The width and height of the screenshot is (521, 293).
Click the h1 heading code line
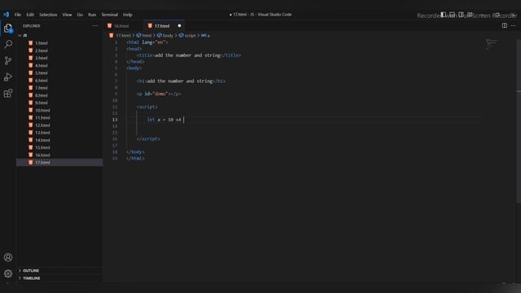181,81
